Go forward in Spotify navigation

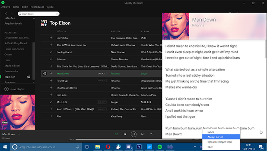(12, 14)
